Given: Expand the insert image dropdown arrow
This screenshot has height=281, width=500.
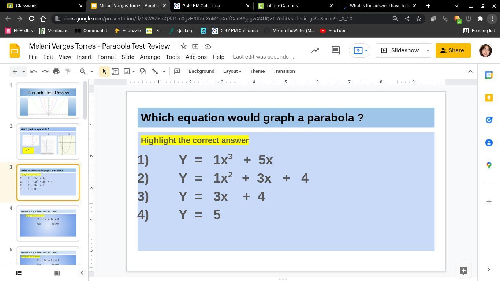Looking at the screenshot, I should pos(134,71).
